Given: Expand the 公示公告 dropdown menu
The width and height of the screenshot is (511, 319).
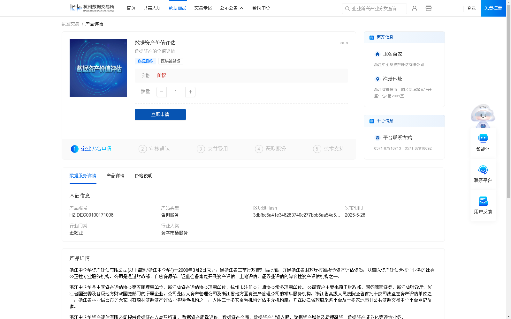Looking at the screenshot, I should click(x=232, y=8).
